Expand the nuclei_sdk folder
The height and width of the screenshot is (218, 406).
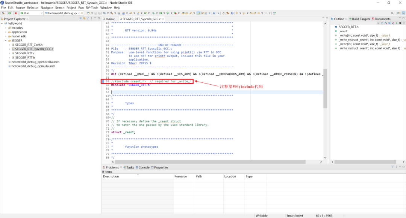click(x=6, y=36)
